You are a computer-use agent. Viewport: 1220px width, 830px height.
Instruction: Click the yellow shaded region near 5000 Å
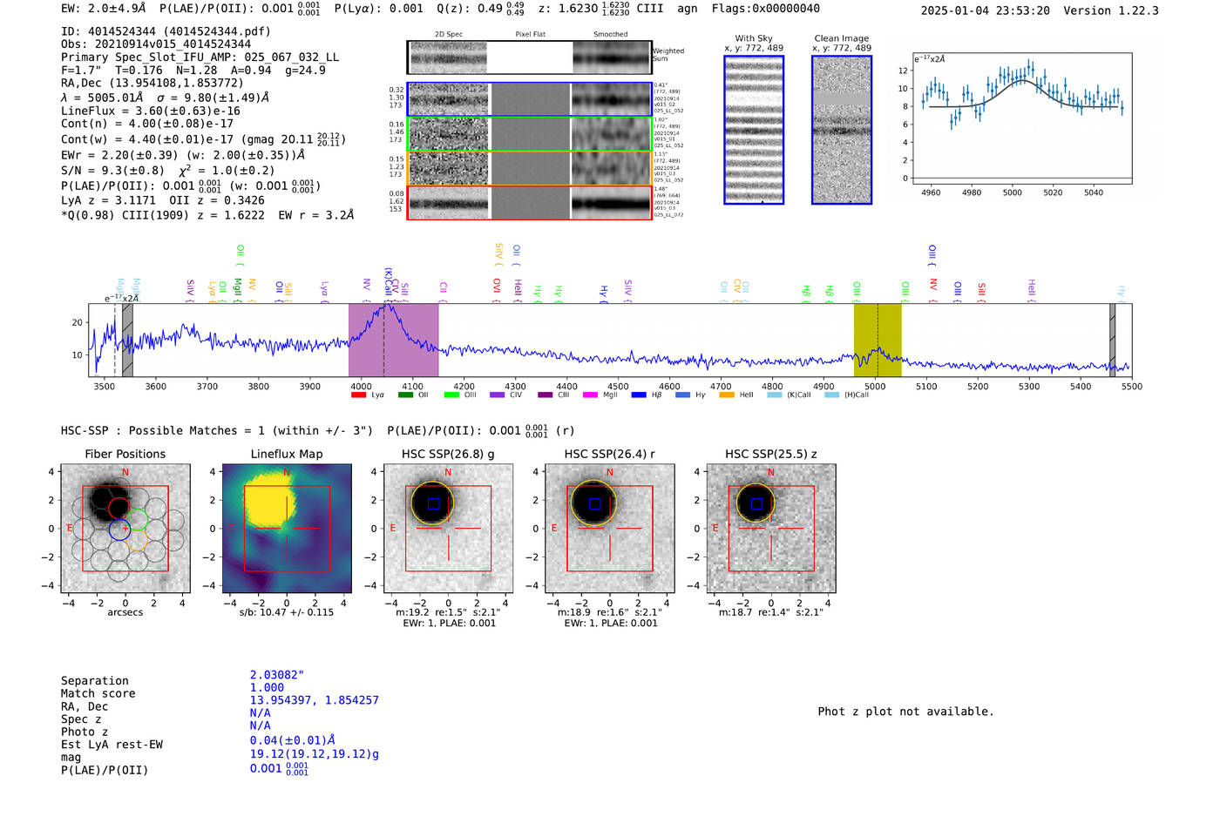click(x=878, y=340)
